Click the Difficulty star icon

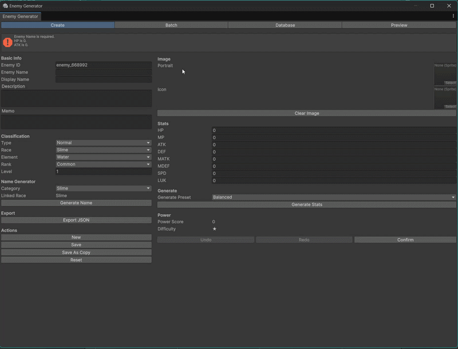coord(214,228)
